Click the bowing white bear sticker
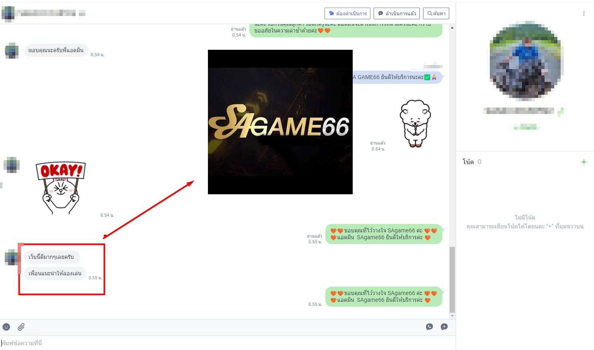 pyautogui.click(x=415, y=123)
